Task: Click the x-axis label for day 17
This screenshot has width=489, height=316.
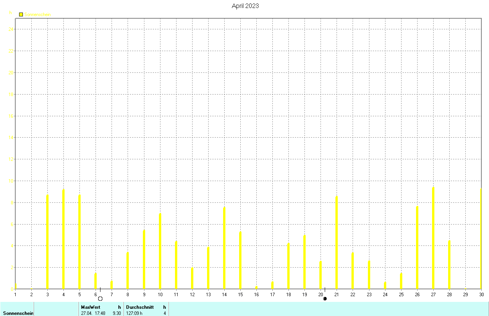Action: coord(272,294)
